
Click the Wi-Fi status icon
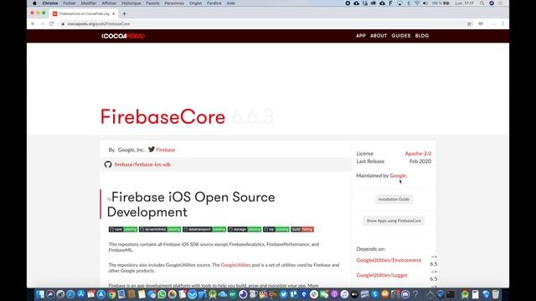coord(417,3)
